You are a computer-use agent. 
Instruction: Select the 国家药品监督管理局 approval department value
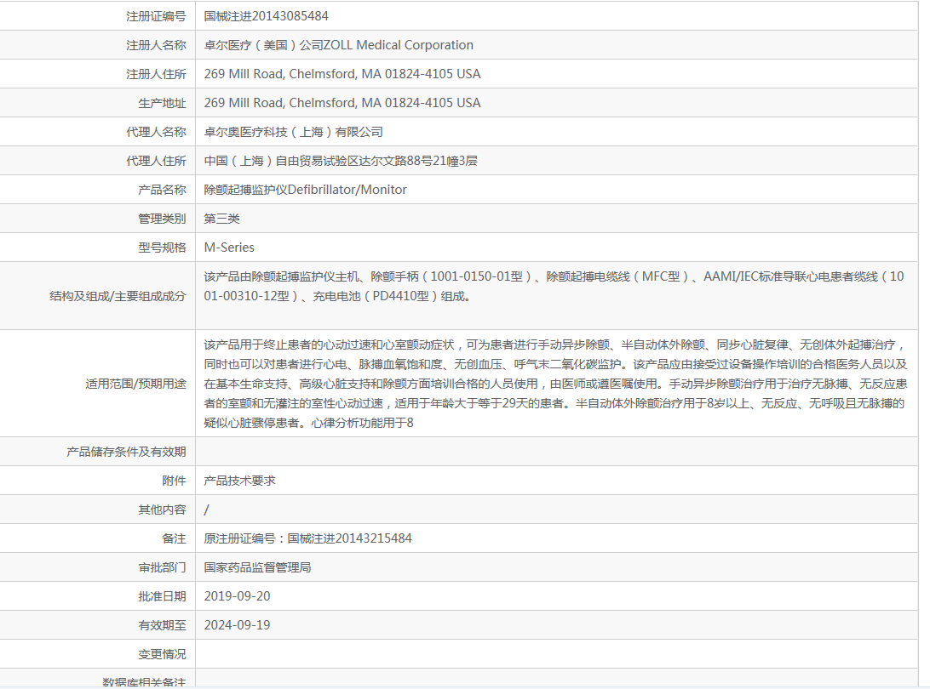pos(257,567)
